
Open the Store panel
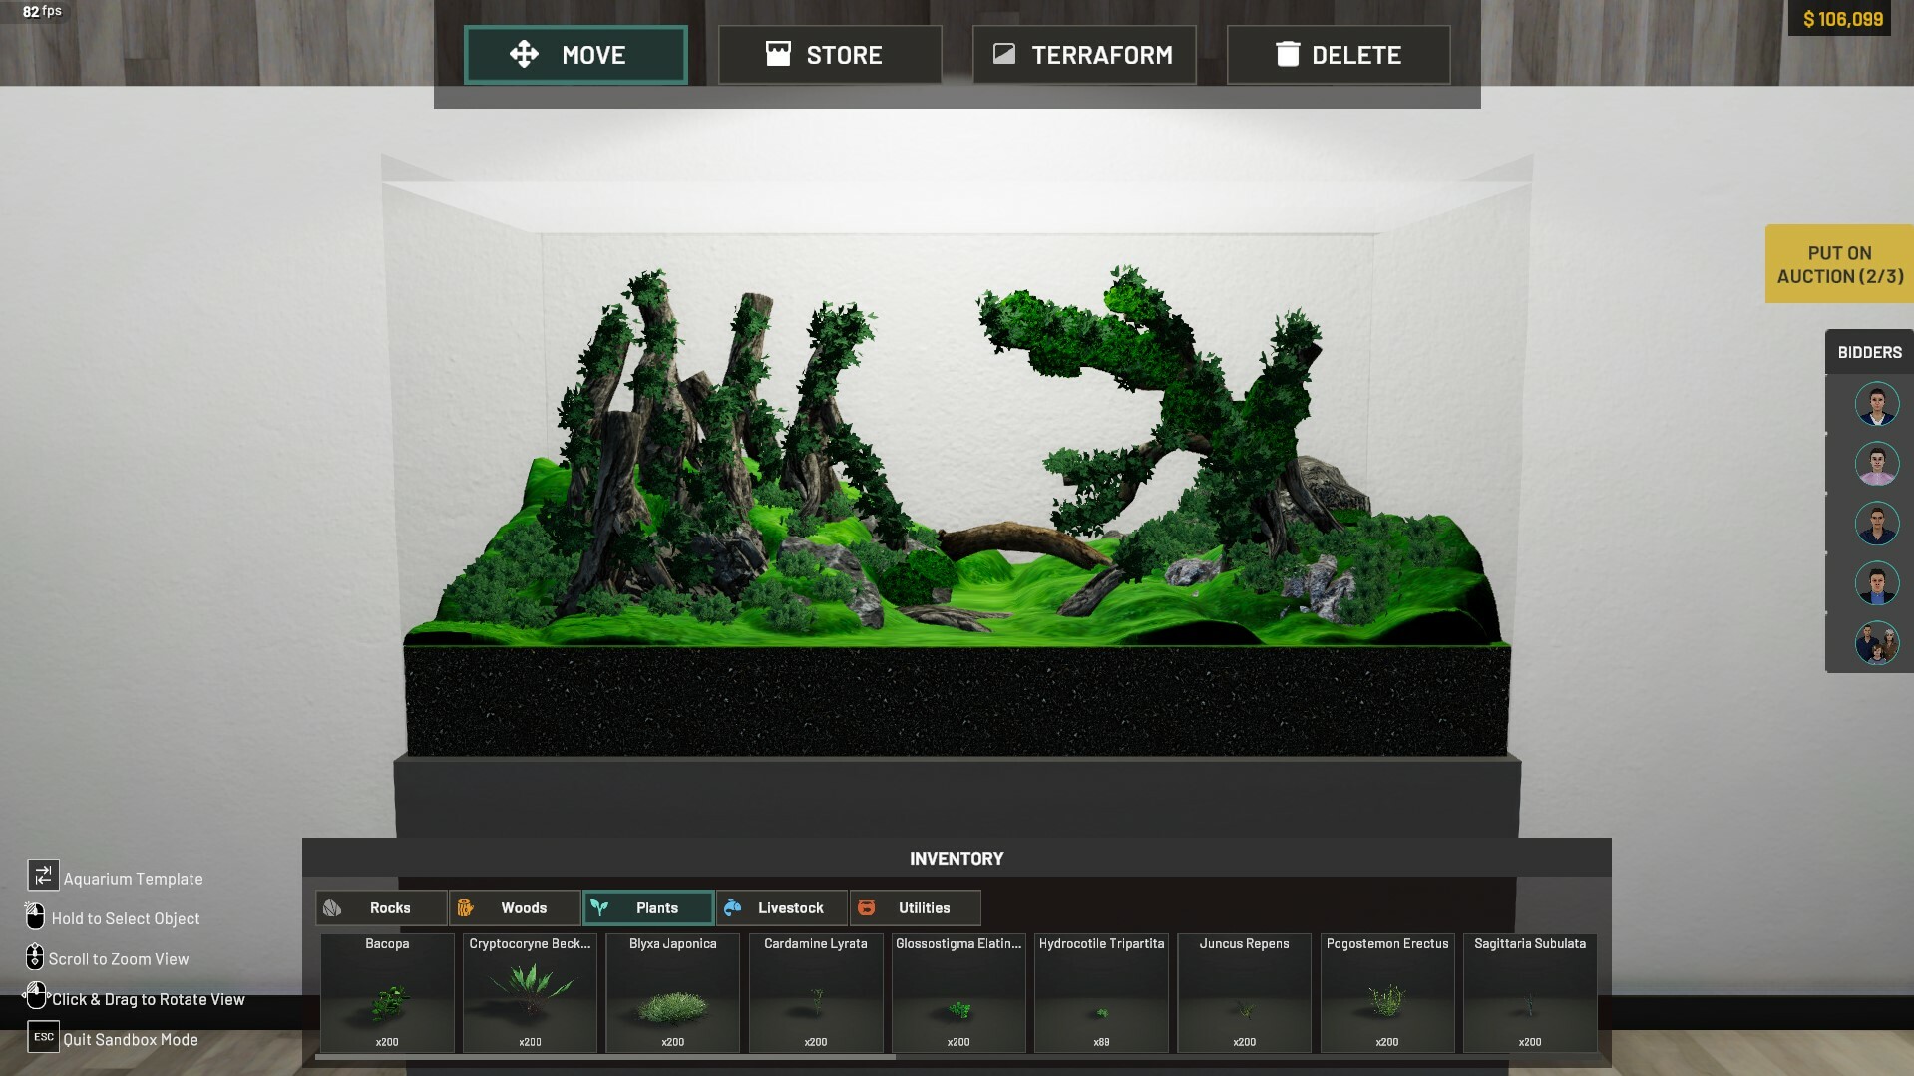tap(829, 55)
